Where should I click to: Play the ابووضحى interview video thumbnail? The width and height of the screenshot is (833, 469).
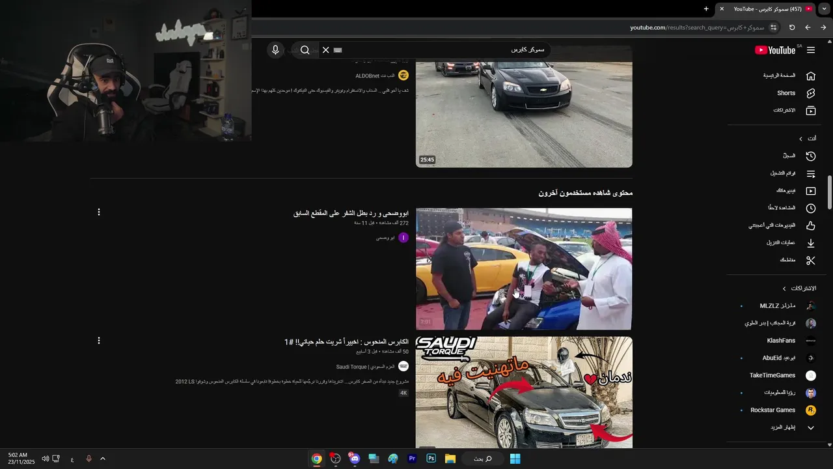tap(524, 269)
